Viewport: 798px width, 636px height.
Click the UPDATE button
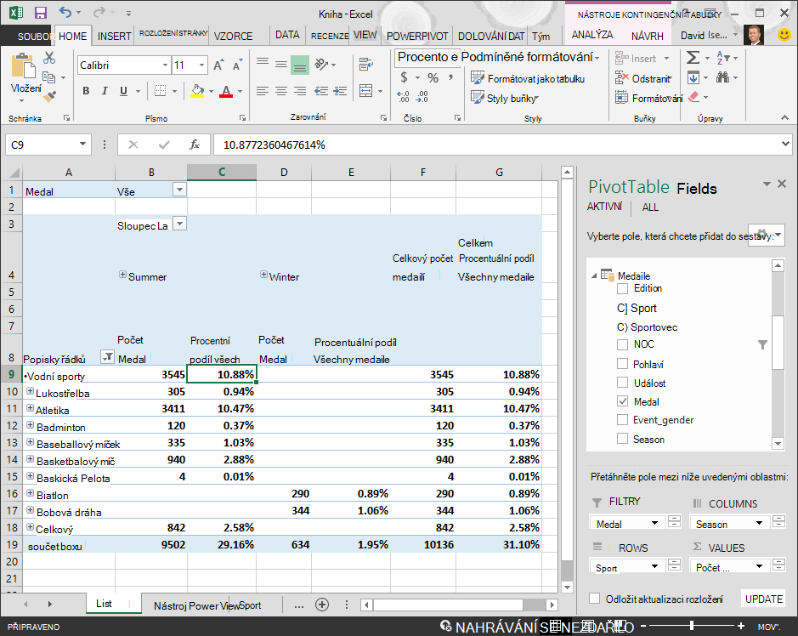763,599
